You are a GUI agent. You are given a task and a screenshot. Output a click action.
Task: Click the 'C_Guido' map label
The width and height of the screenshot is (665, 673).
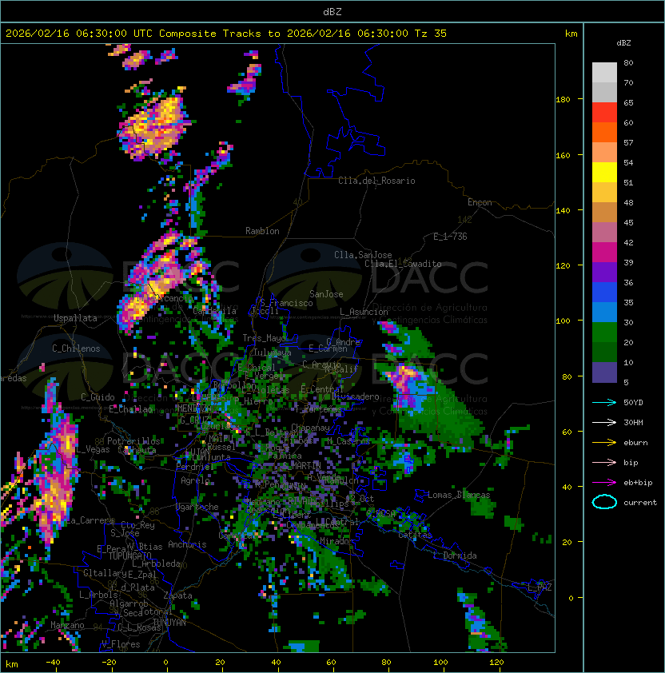tap(98, 397)
